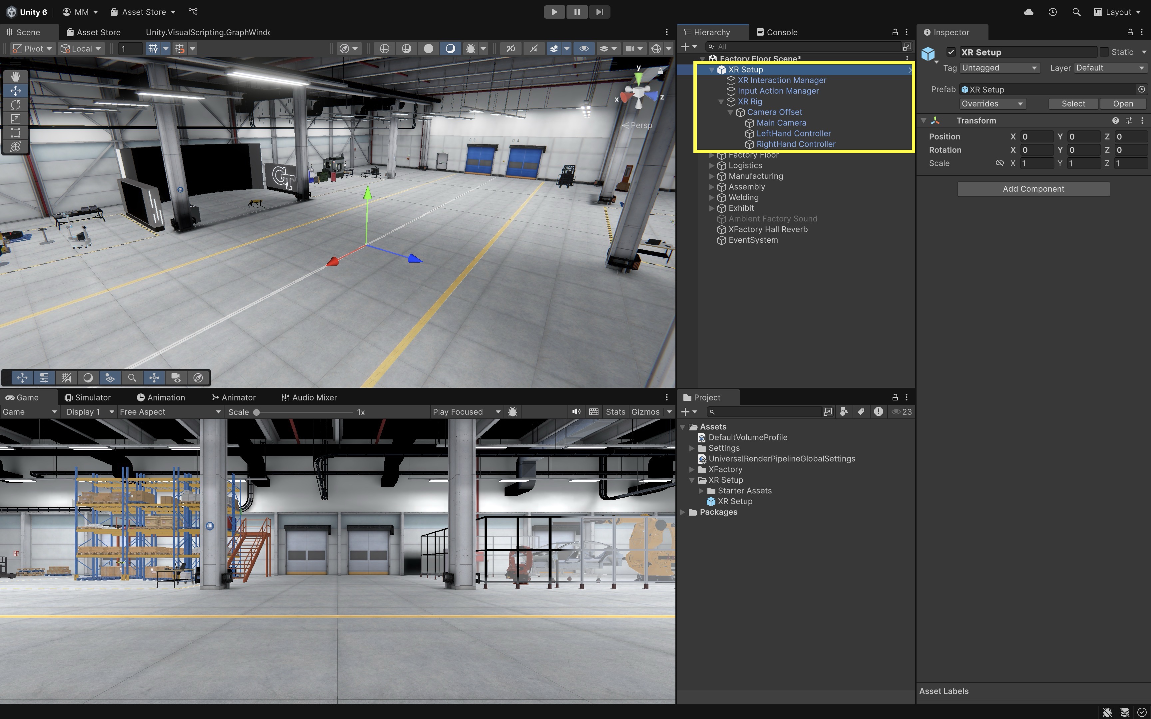Select the Rect transform tool
The width and height of the screenshot is (1151, 719).
tap(15, 133)
